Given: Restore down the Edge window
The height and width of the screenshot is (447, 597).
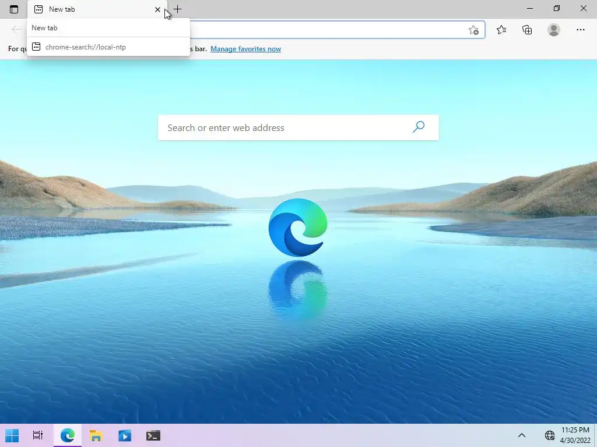Looking at the screenshot, I should (x=557, y=8).
